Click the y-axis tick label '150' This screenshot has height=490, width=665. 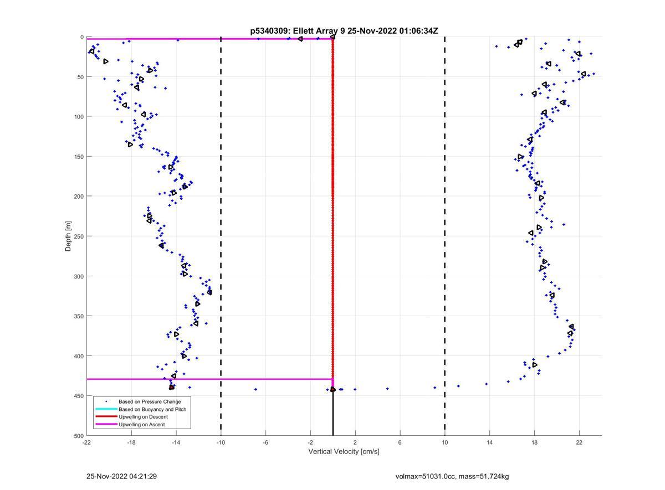(x=79, y=157)
